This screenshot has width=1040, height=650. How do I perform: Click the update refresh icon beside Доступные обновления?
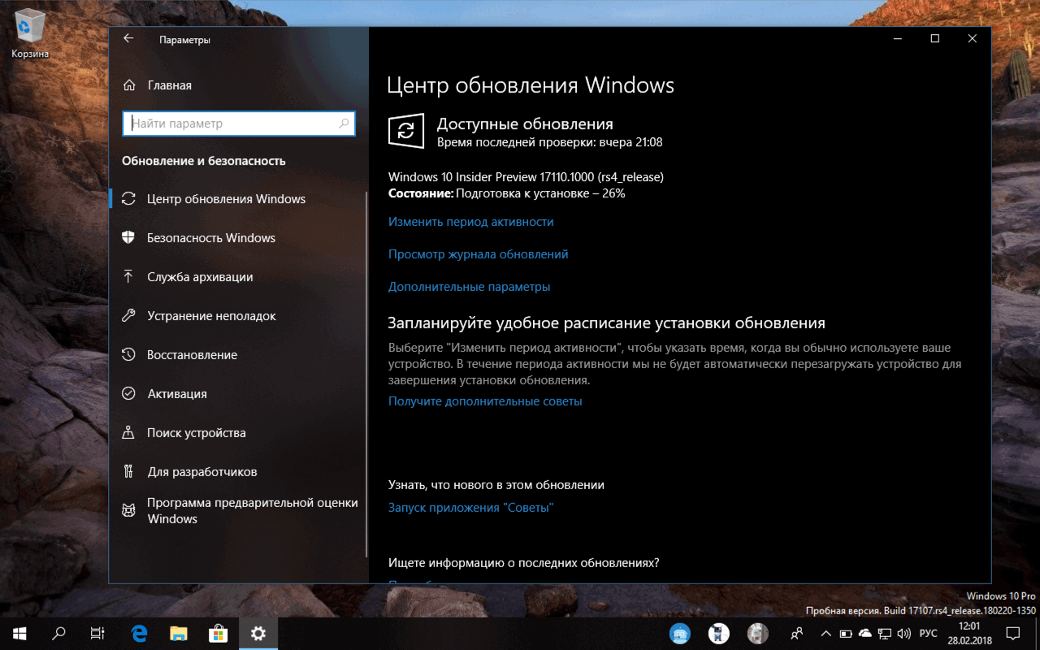click(x=406, y=131)
